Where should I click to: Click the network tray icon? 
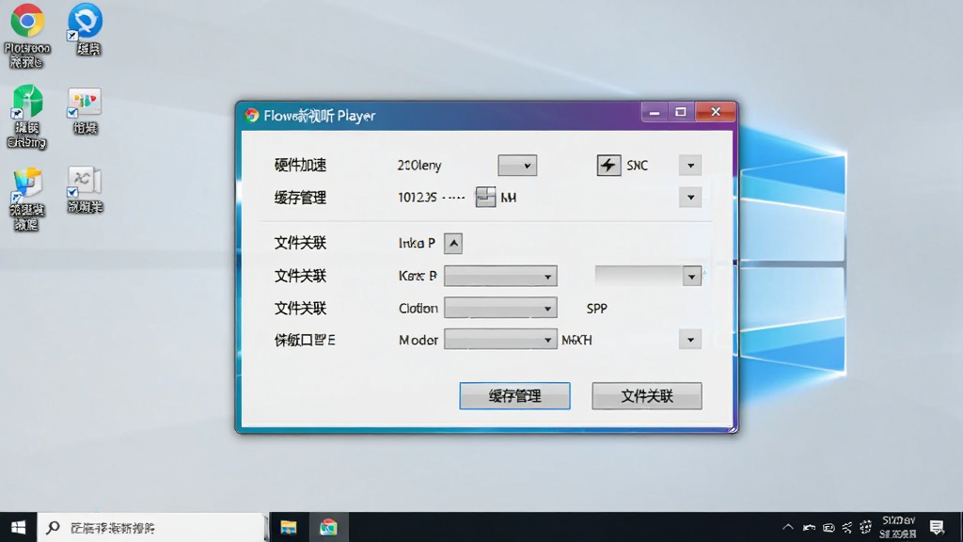coord(809,527)
